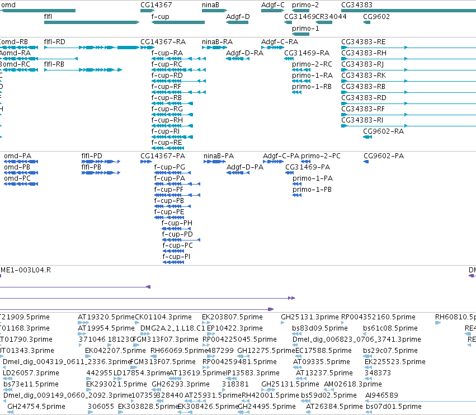Select transcript CG9602-RA
The height and width of the screenshot is (415, 476).
(x=367, y=137)
